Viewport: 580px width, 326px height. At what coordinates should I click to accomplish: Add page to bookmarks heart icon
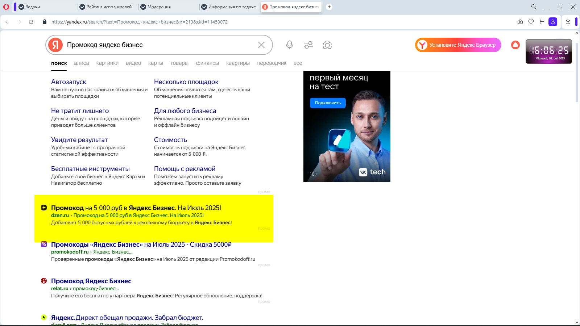click(x=531, y=22)
